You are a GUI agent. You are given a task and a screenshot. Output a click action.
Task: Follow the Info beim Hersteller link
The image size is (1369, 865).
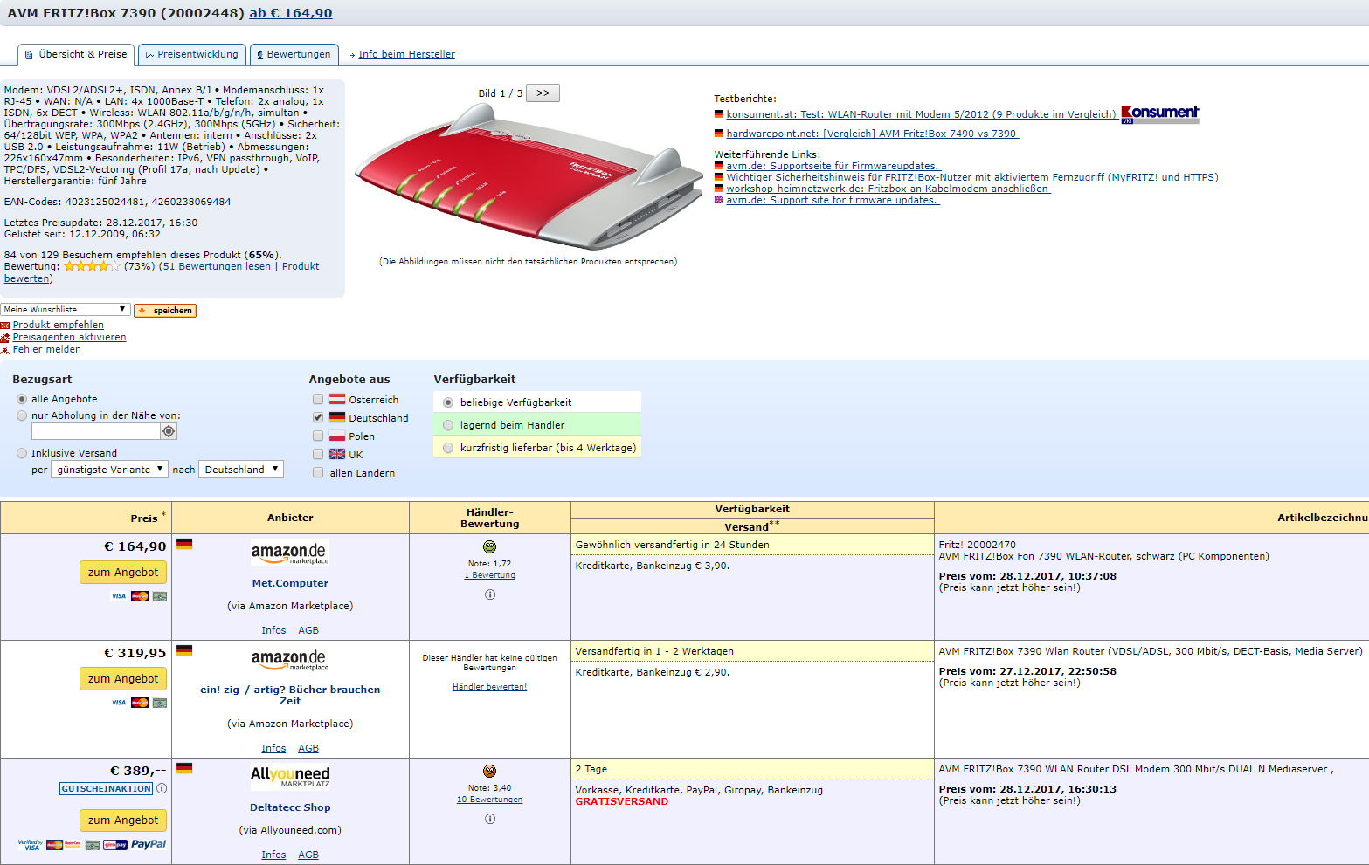tap(406, 54)
